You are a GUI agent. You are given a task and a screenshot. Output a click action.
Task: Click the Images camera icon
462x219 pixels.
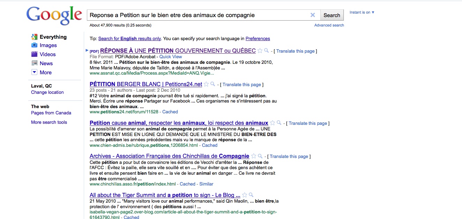(x=34, y=45)
